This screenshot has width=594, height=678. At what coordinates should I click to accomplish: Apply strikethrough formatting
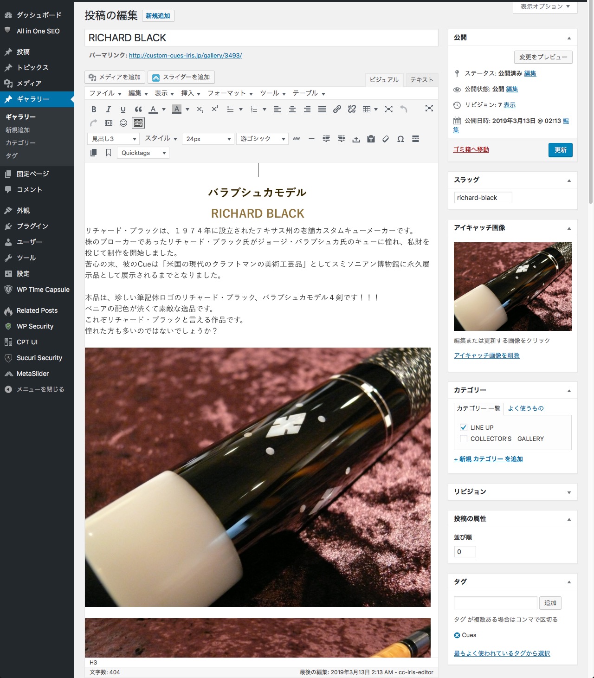[x=297, y=139]
